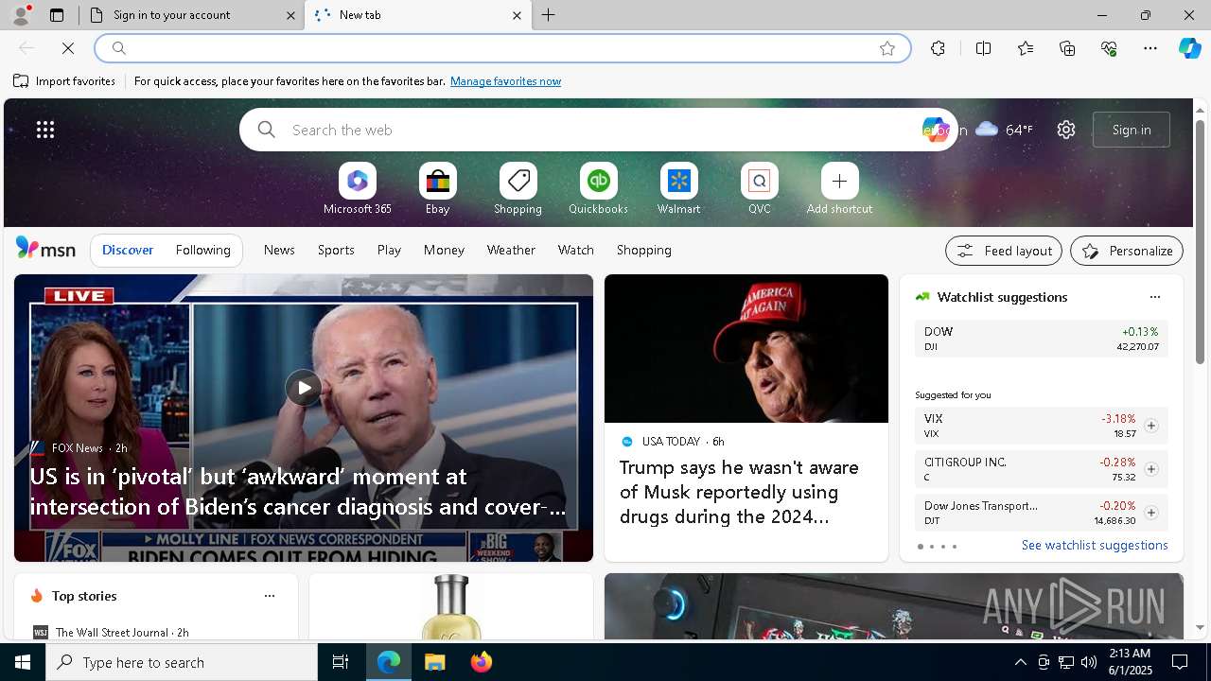Launch Firefox from the taskbar
Image resolution: width=1211 pixels, height=681 pixels.
coord(481,662)
